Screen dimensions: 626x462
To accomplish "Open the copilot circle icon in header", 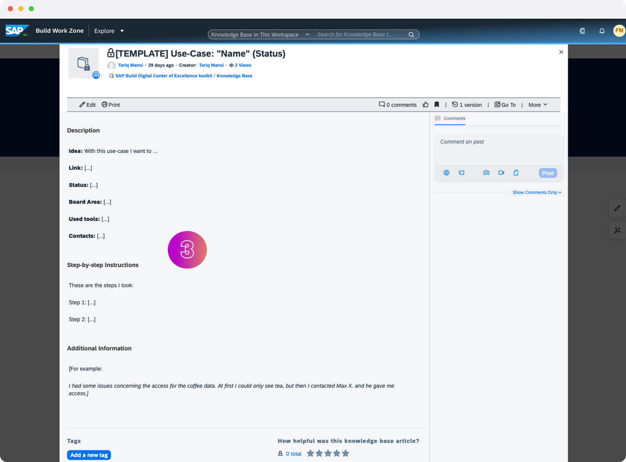I will 583,31.
